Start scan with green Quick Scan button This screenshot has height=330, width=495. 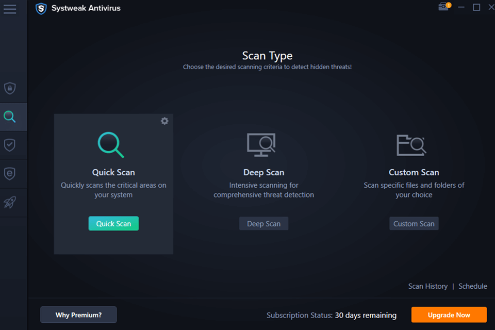point(113,224)
